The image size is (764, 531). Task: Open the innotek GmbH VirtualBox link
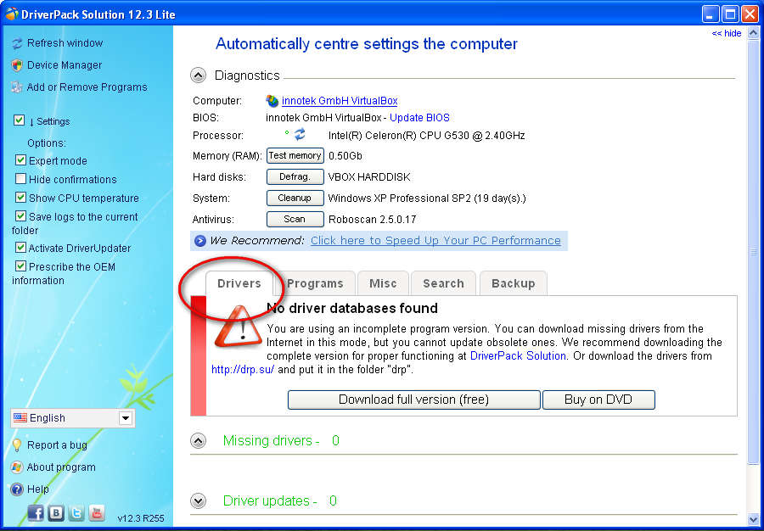pyautogui.click(x=340, y=101)
